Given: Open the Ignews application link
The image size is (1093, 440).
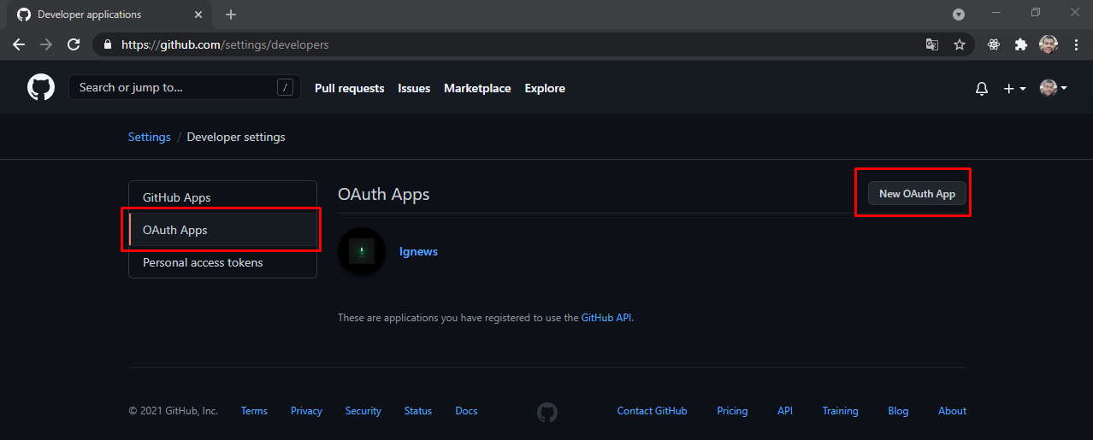Looking at the screenshot, I should pyautogui.click(x=418, y=251).
